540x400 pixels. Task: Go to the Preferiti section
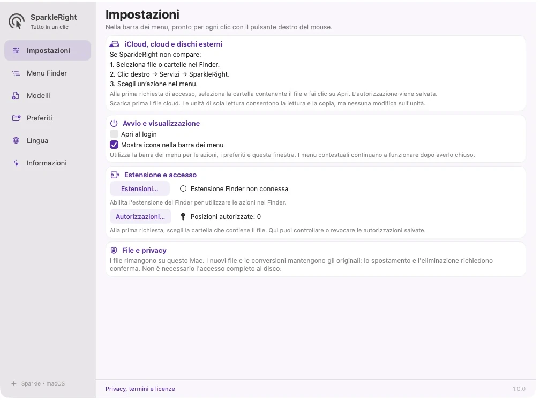pos(48,118)
